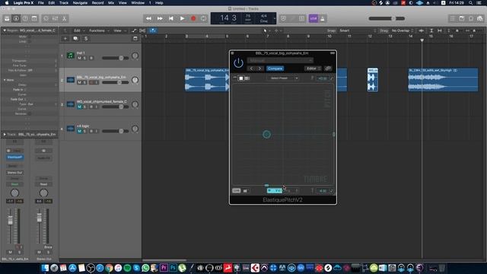The width and height of the screenshot is (487, 274).
Task: Open Functions dropdown in tracks area
Action: (99, 30)
